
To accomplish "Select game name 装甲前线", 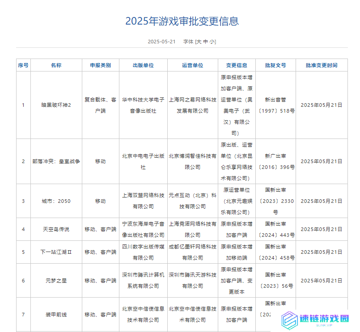I will (56, 315).
